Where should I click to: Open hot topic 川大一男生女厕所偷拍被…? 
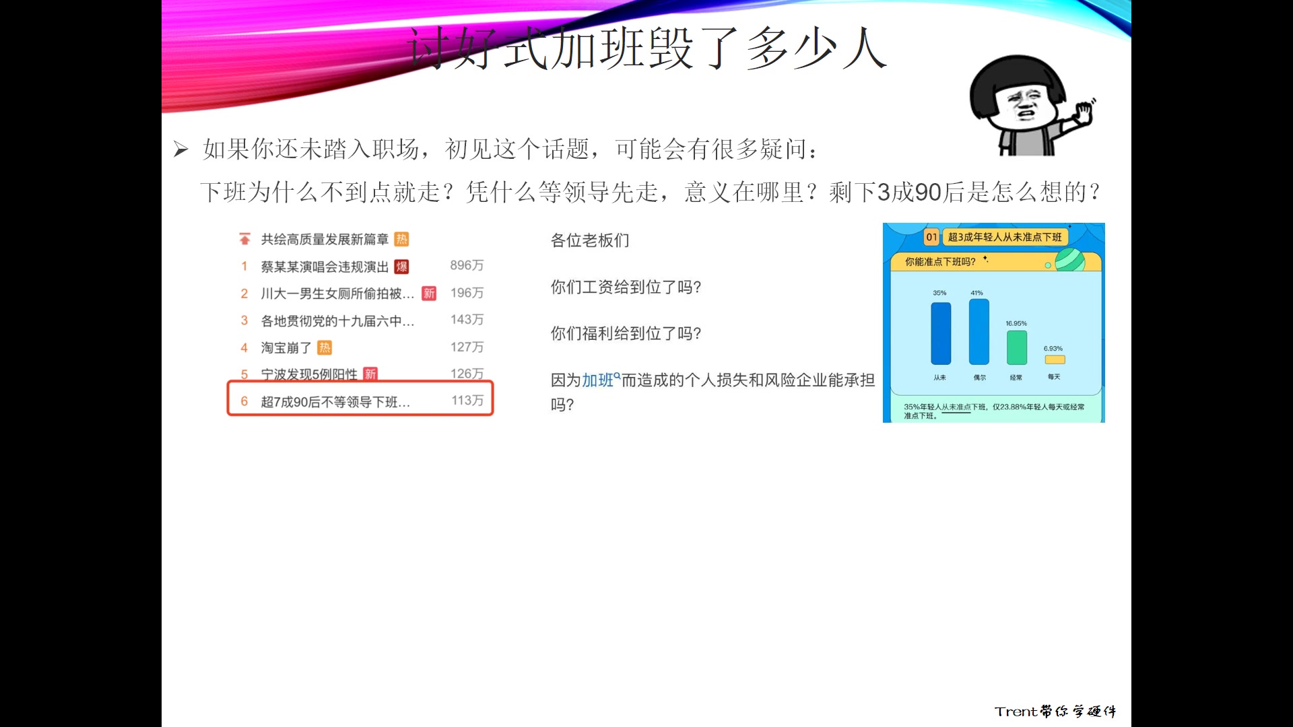point(337,293)
